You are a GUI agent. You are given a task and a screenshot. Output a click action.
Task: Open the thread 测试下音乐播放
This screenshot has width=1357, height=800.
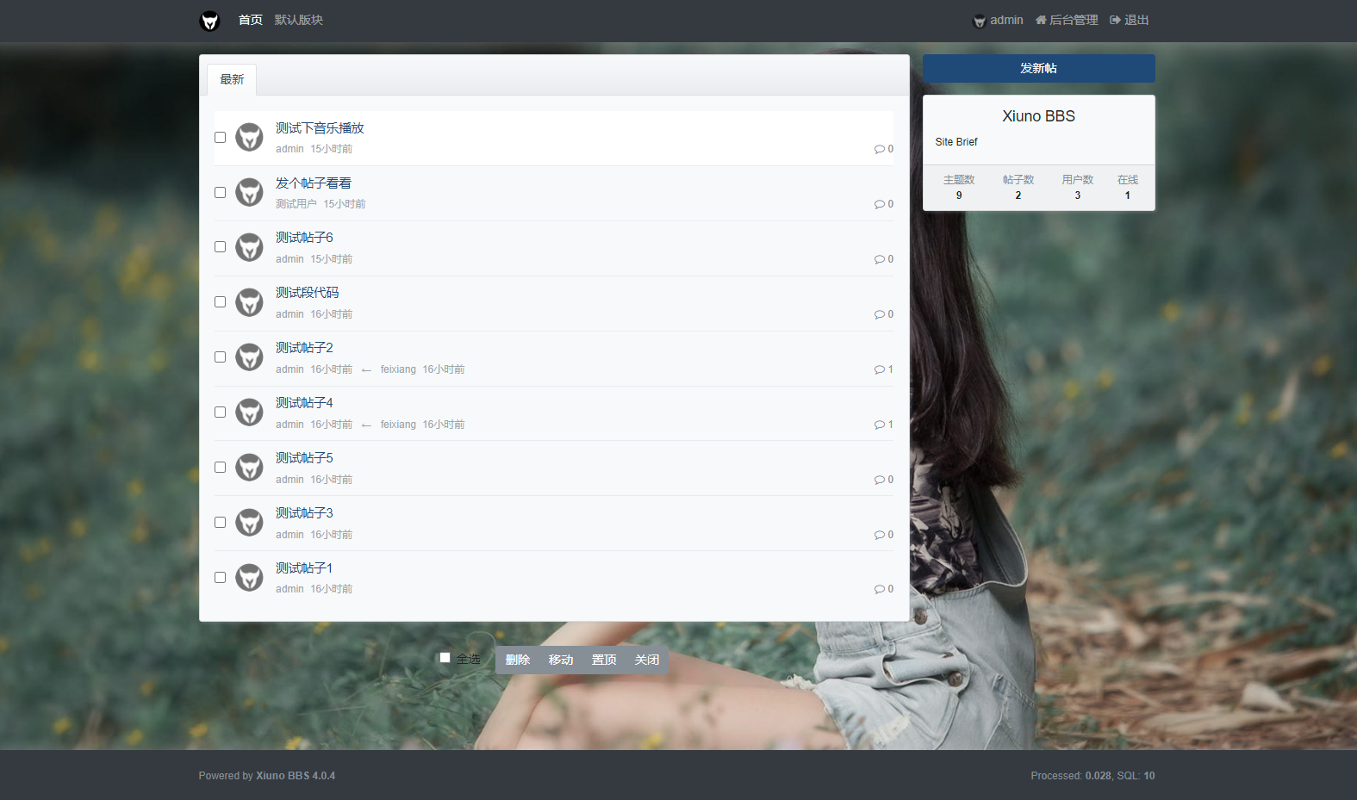(x=320, y=128)
